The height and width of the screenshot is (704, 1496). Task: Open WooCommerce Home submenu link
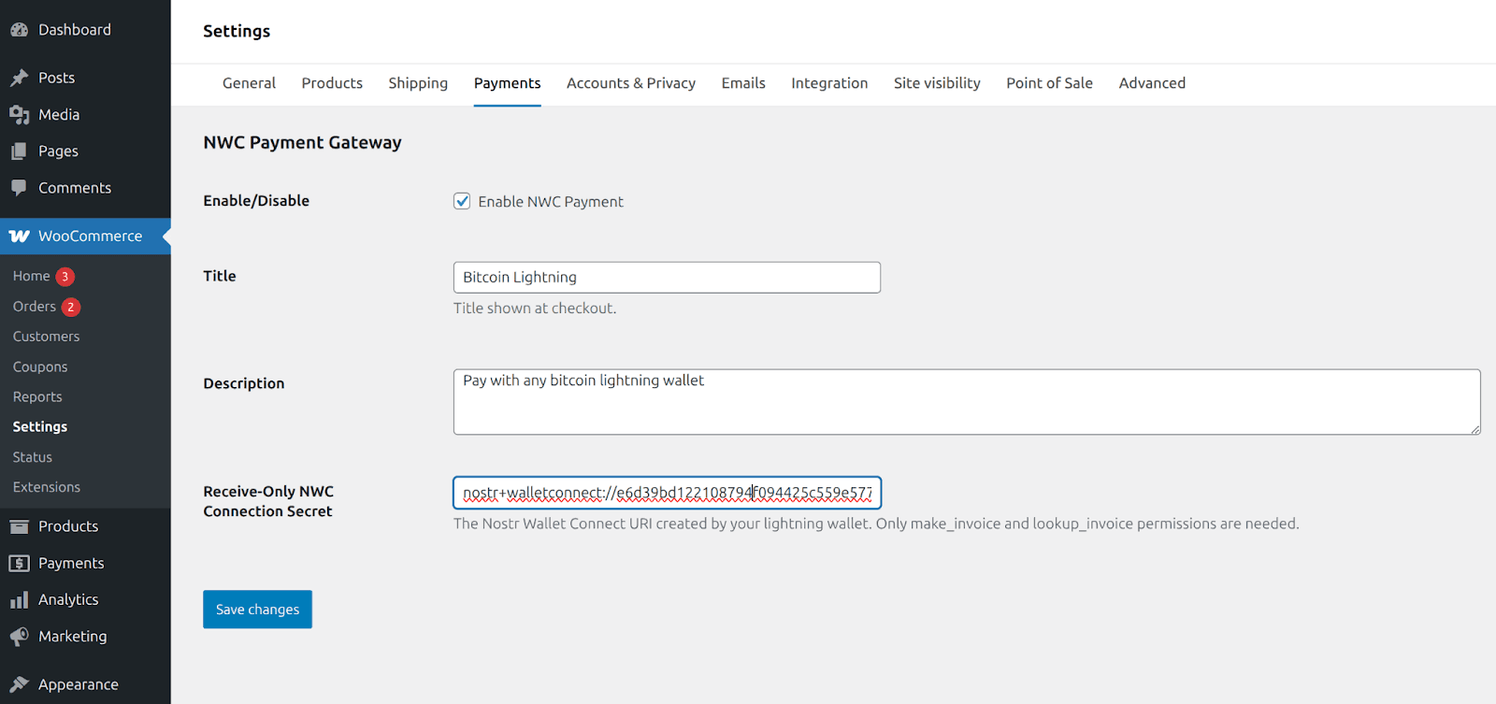point(31,276)
